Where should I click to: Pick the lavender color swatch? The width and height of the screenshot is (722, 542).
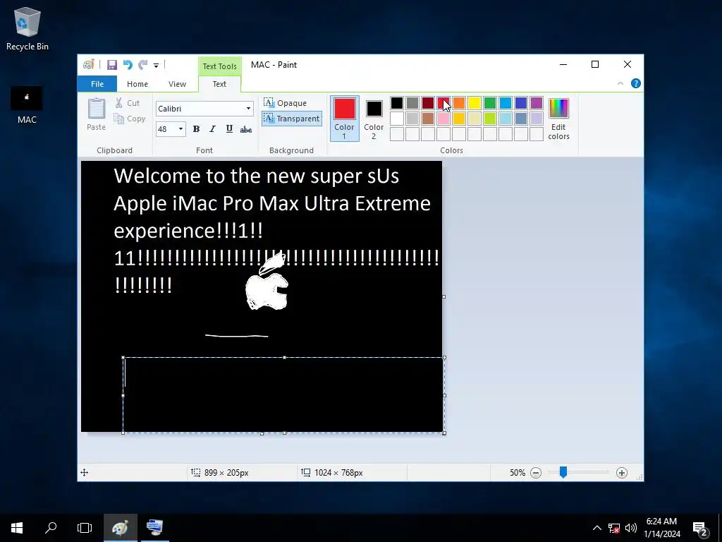(537, 119)
